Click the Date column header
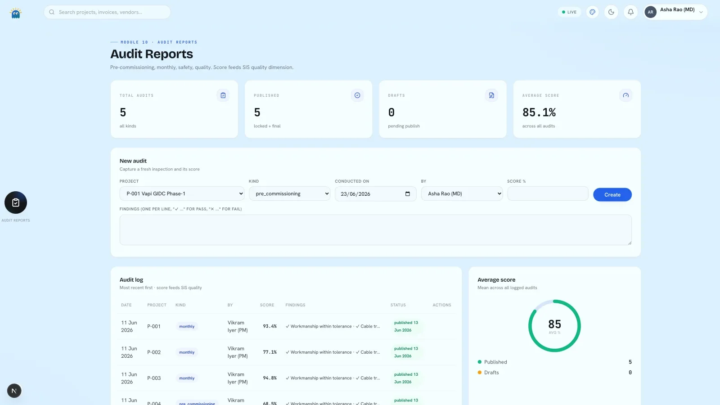This screenshot has width=720, height=405. pyautogui.click(x=126, y=305)
